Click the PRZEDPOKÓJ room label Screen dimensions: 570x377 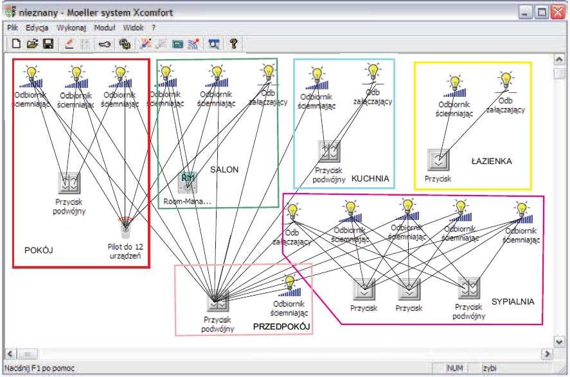(x=281, y=326)
